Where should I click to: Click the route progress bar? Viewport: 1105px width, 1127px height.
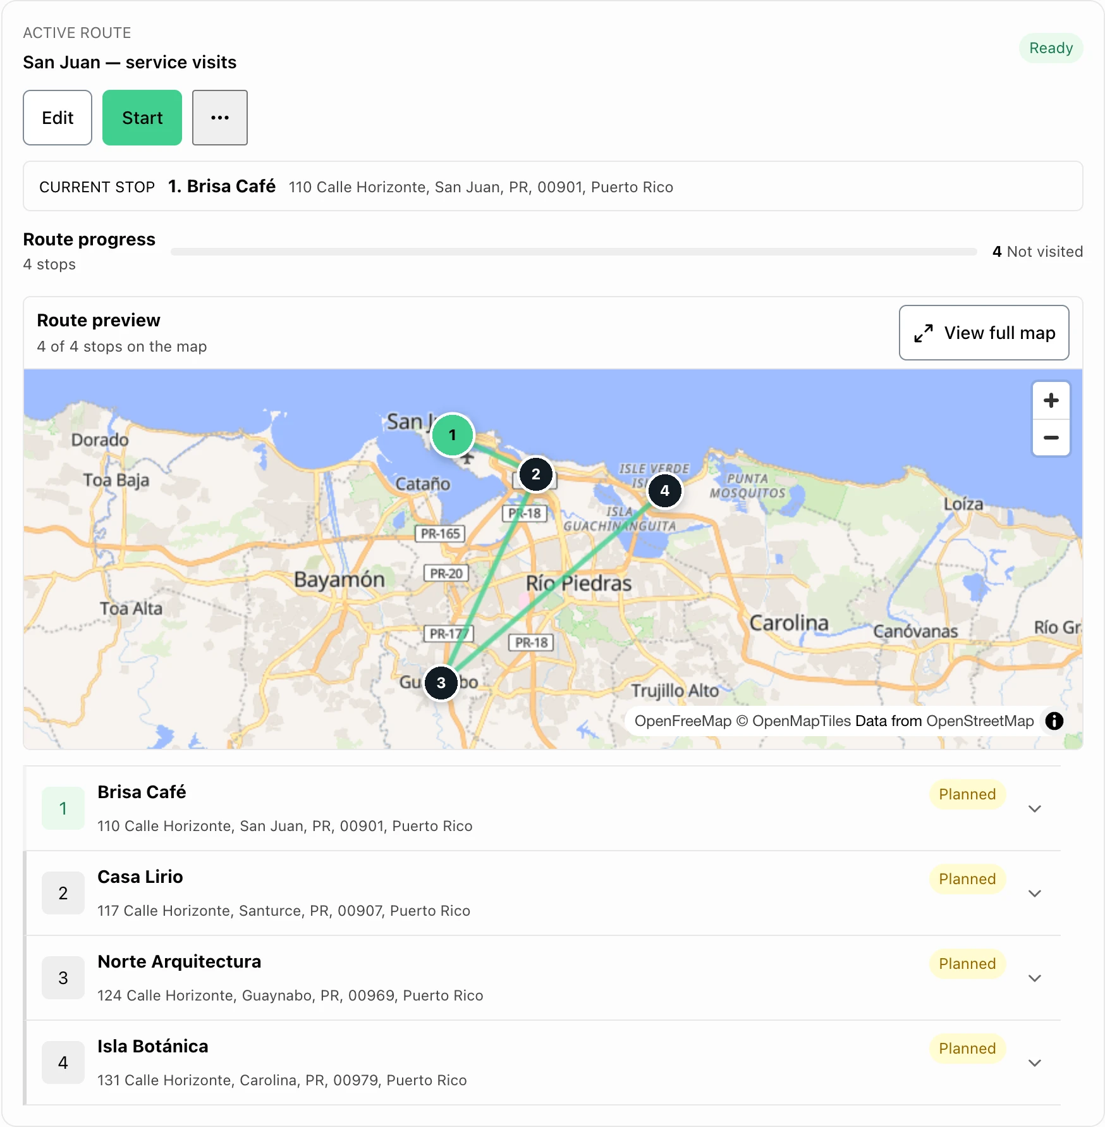pos(573,252)
